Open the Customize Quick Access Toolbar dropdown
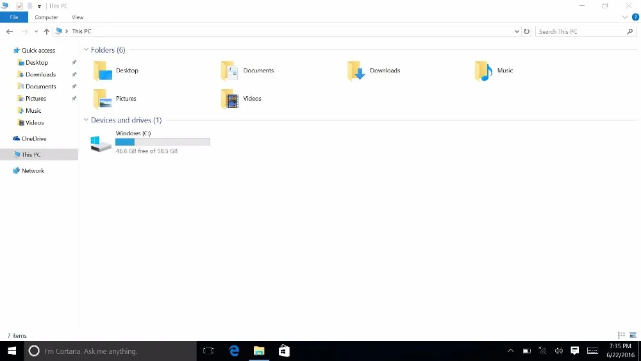This screenshot has width=641, height=361. (39, 6)
